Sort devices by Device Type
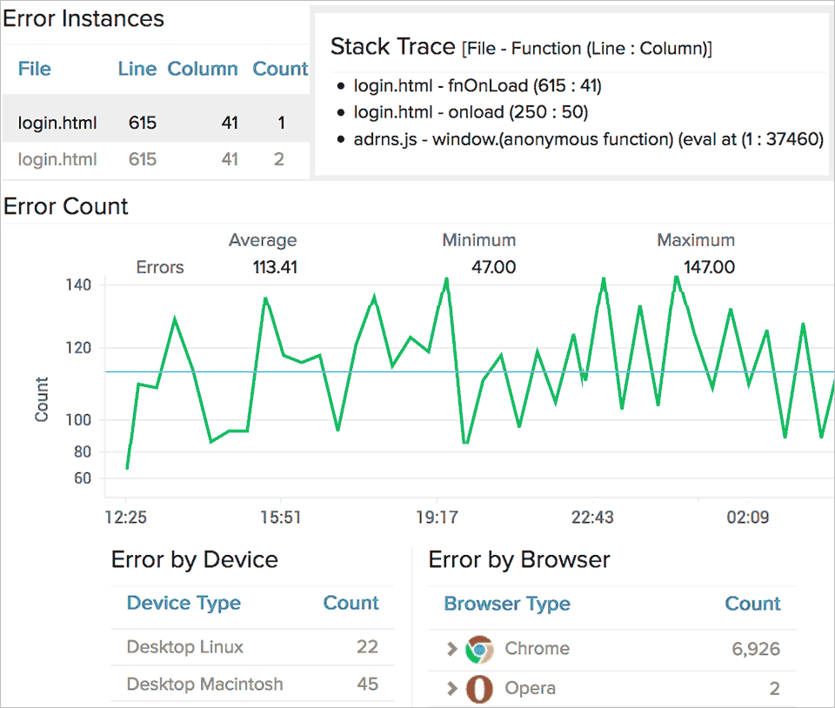835x708 pixels. coord(184,603)
